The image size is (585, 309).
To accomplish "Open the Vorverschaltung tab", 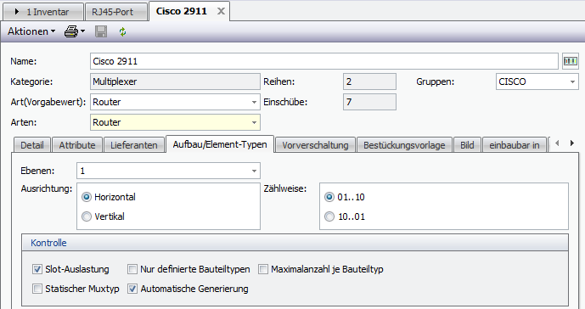I will click(315, 145).
